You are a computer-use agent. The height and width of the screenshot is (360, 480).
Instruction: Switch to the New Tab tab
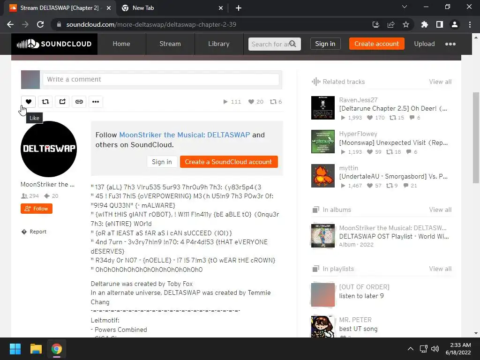pos(172,8)
